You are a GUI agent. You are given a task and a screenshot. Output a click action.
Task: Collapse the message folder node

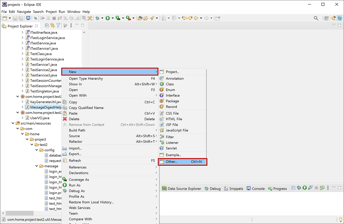click(37, 166)
